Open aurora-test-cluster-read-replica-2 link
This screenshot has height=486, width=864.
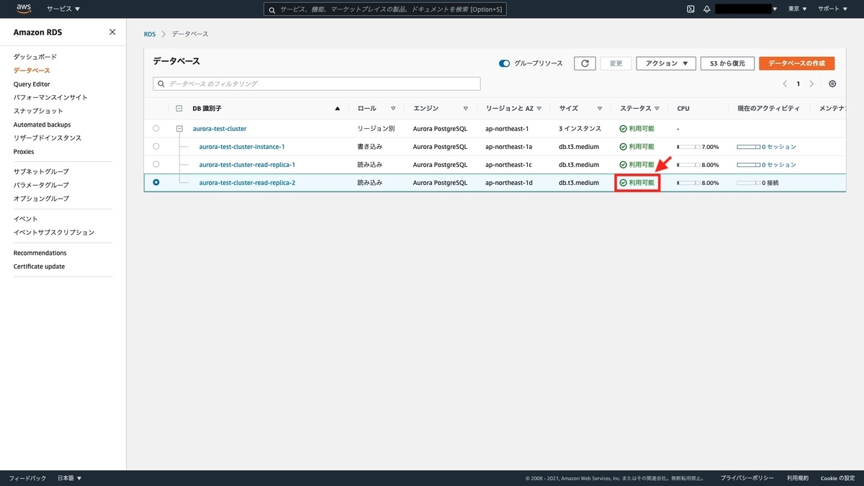click(247, 182)
